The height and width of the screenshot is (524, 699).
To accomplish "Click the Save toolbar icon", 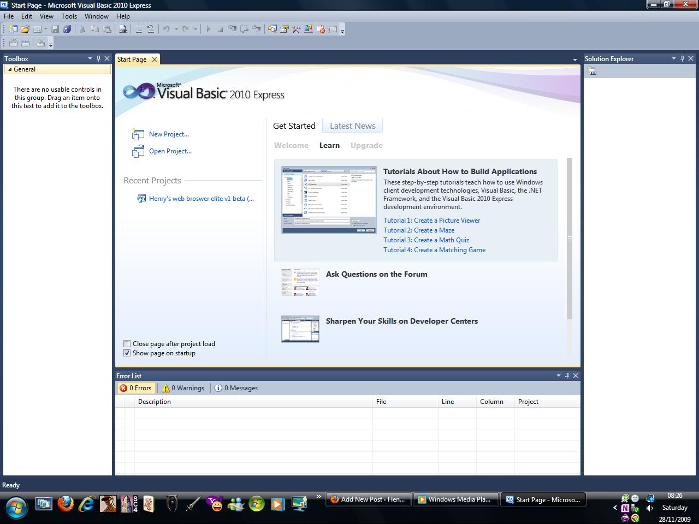I will (55, 29).
